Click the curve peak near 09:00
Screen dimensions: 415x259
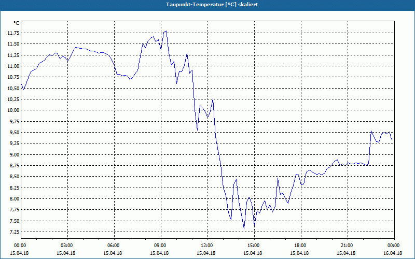[x=166, y=31]
